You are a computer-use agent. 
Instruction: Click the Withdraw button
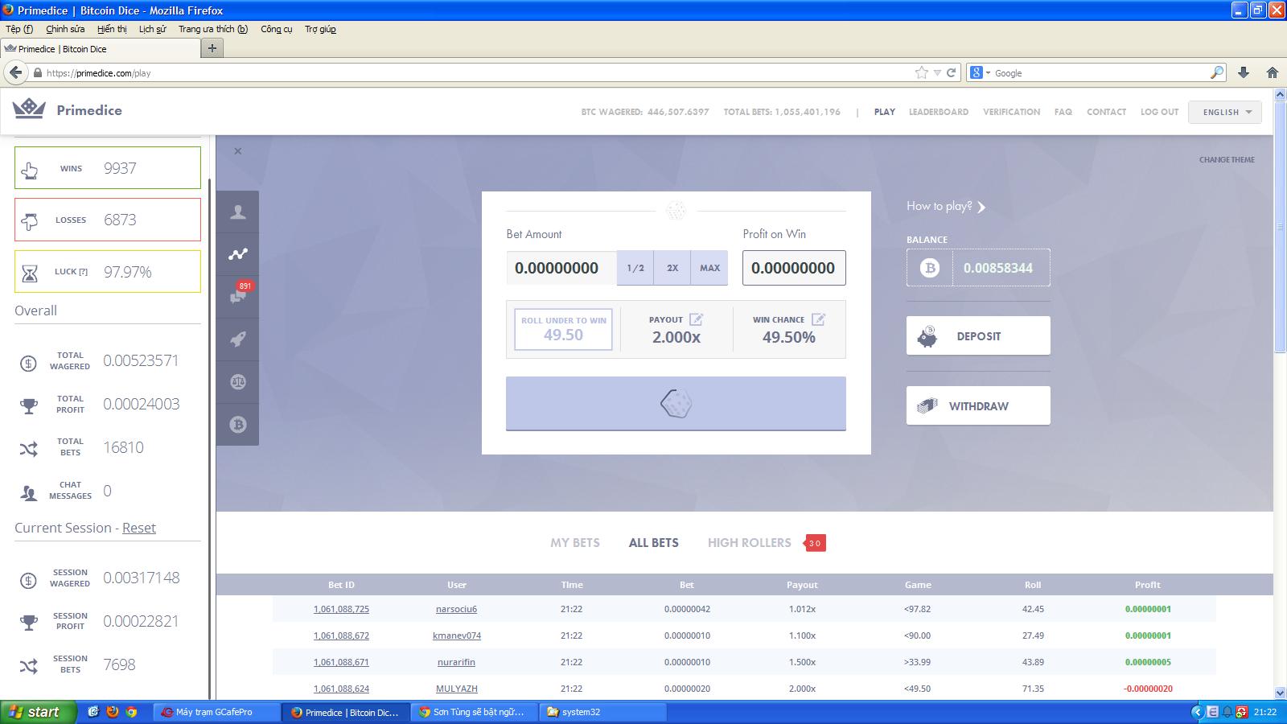tap(978, 405)
